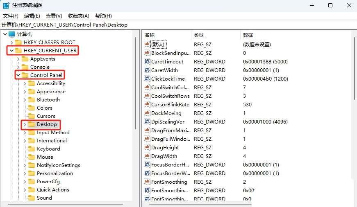Click the Cursors folder icon
Image resolution: width=357 pixels, height=207 pixels.
[x=32, y=116]
